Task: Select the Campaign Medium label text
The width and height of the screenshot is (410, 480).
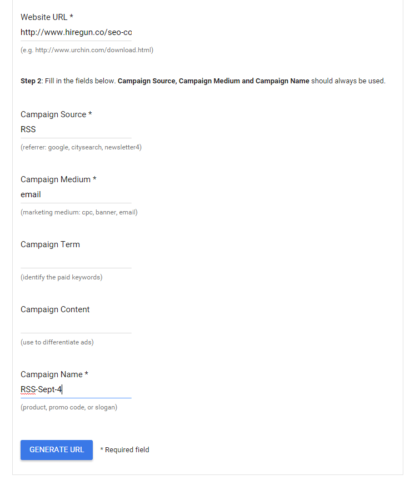Action: point(58,179)
